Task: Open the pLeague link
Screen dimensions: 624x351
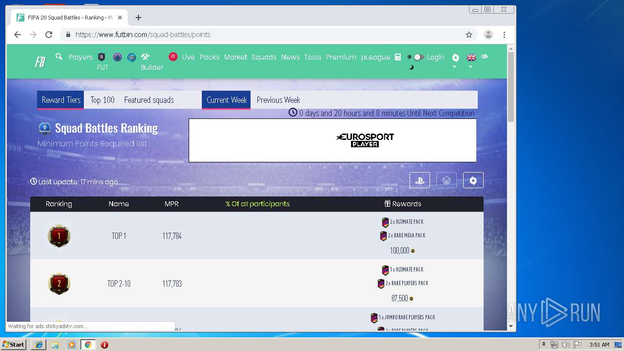Action: coord(375,57)
